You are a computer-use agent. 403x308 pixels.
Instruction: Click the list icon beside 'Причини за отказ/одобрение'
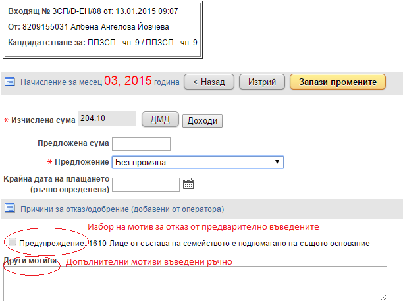coord(10,208)
